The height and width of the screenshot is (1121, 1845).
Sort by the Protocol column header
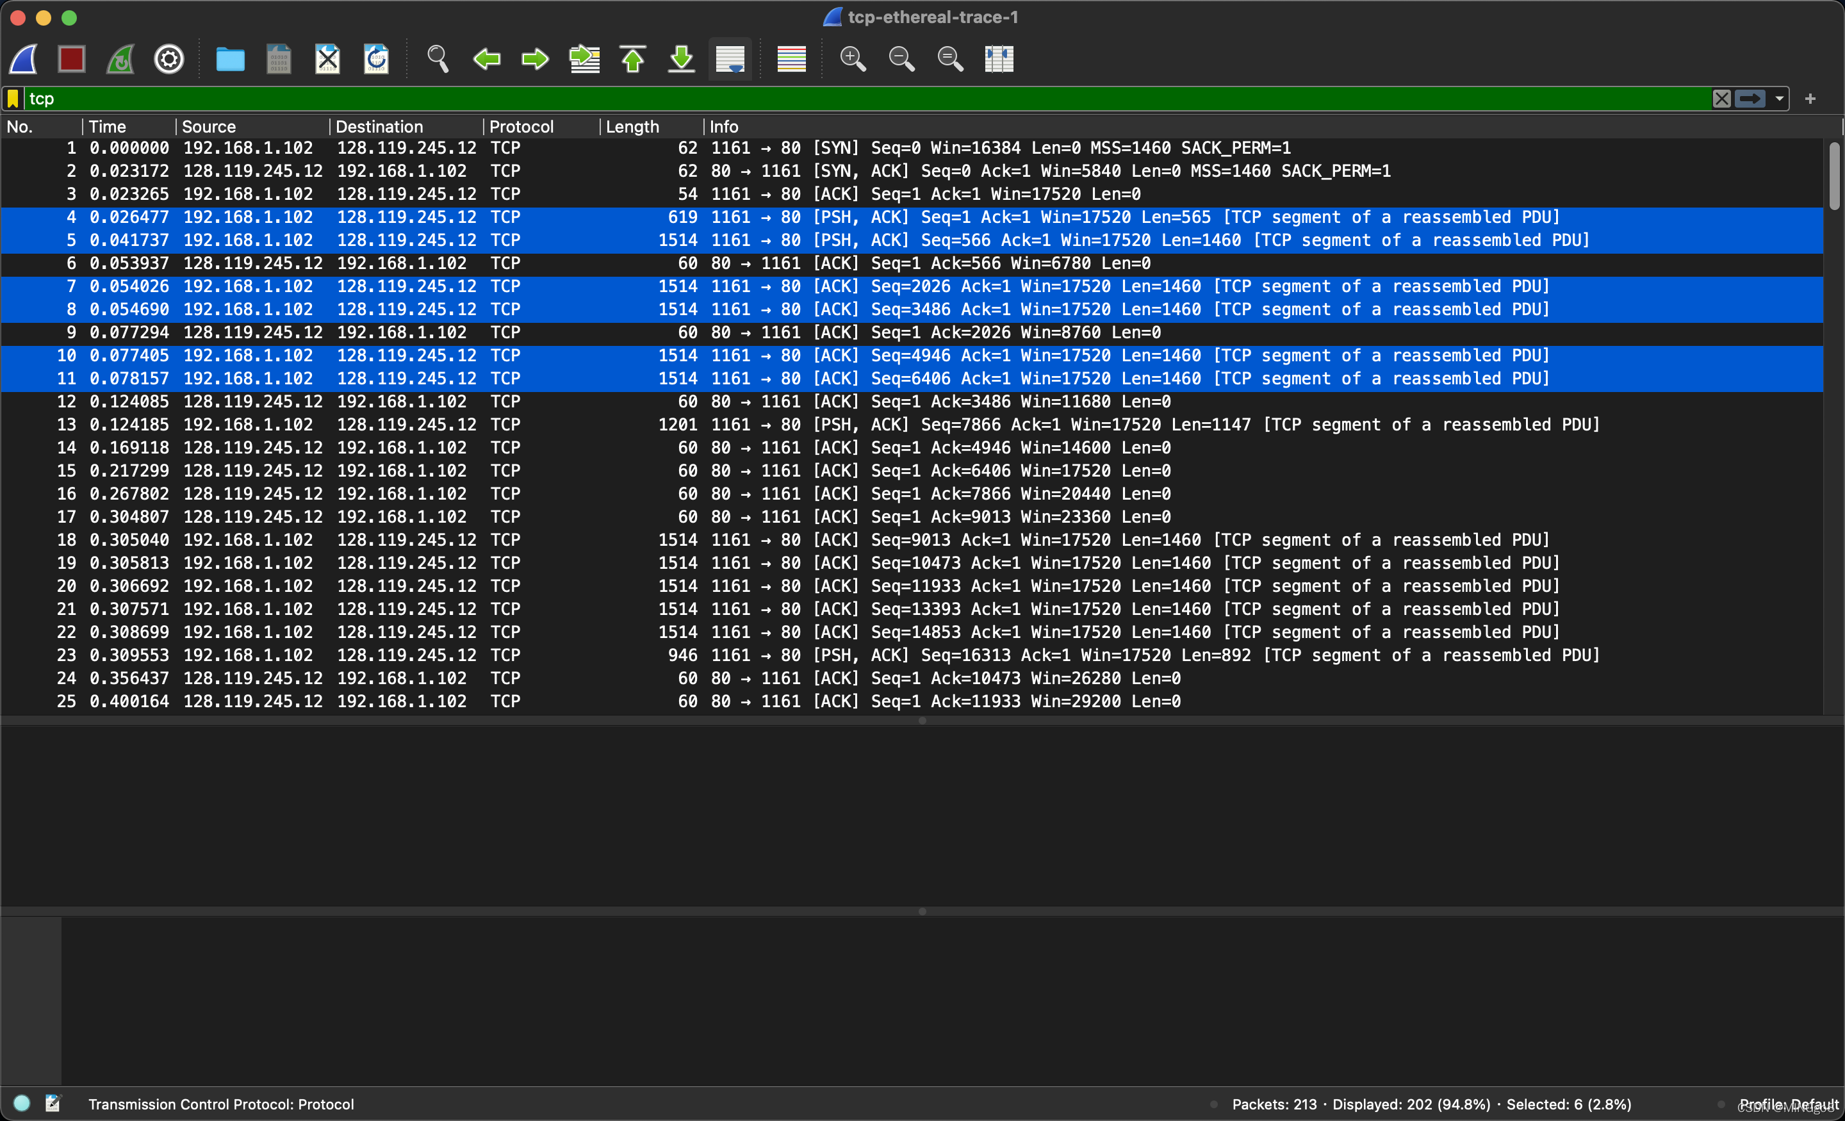[521, 127]
